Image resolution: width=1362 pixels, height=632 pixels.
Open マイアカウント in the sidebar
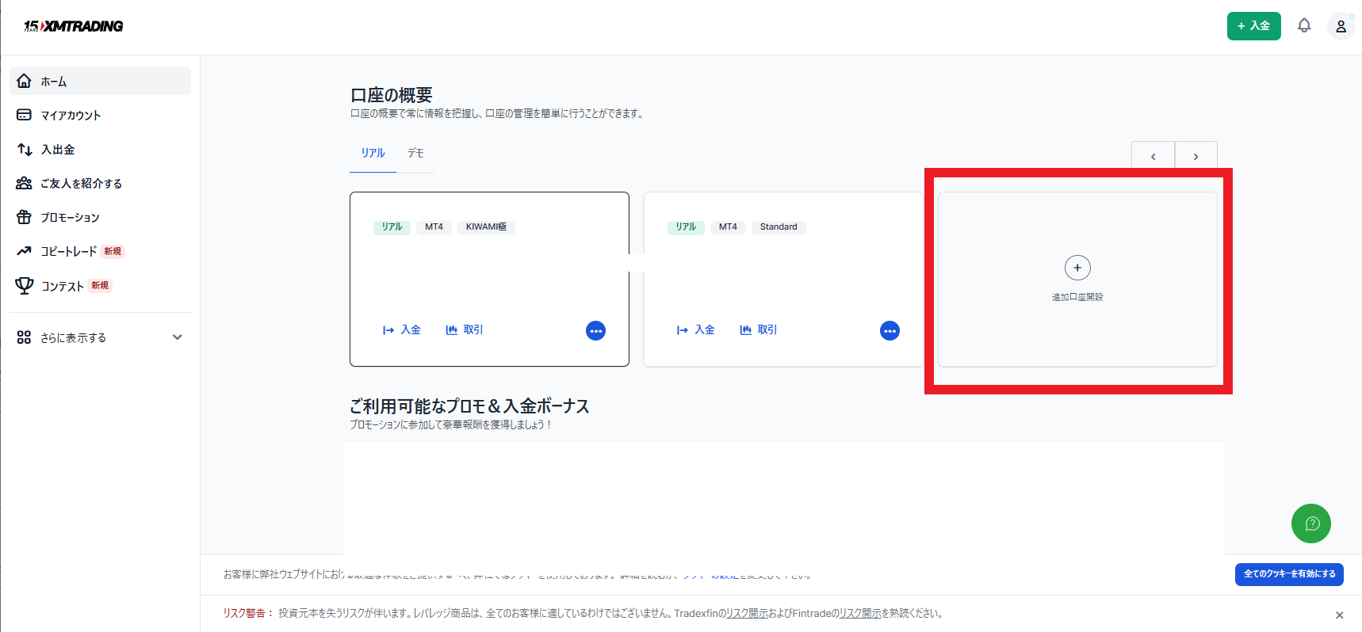(x=71, y=116)
